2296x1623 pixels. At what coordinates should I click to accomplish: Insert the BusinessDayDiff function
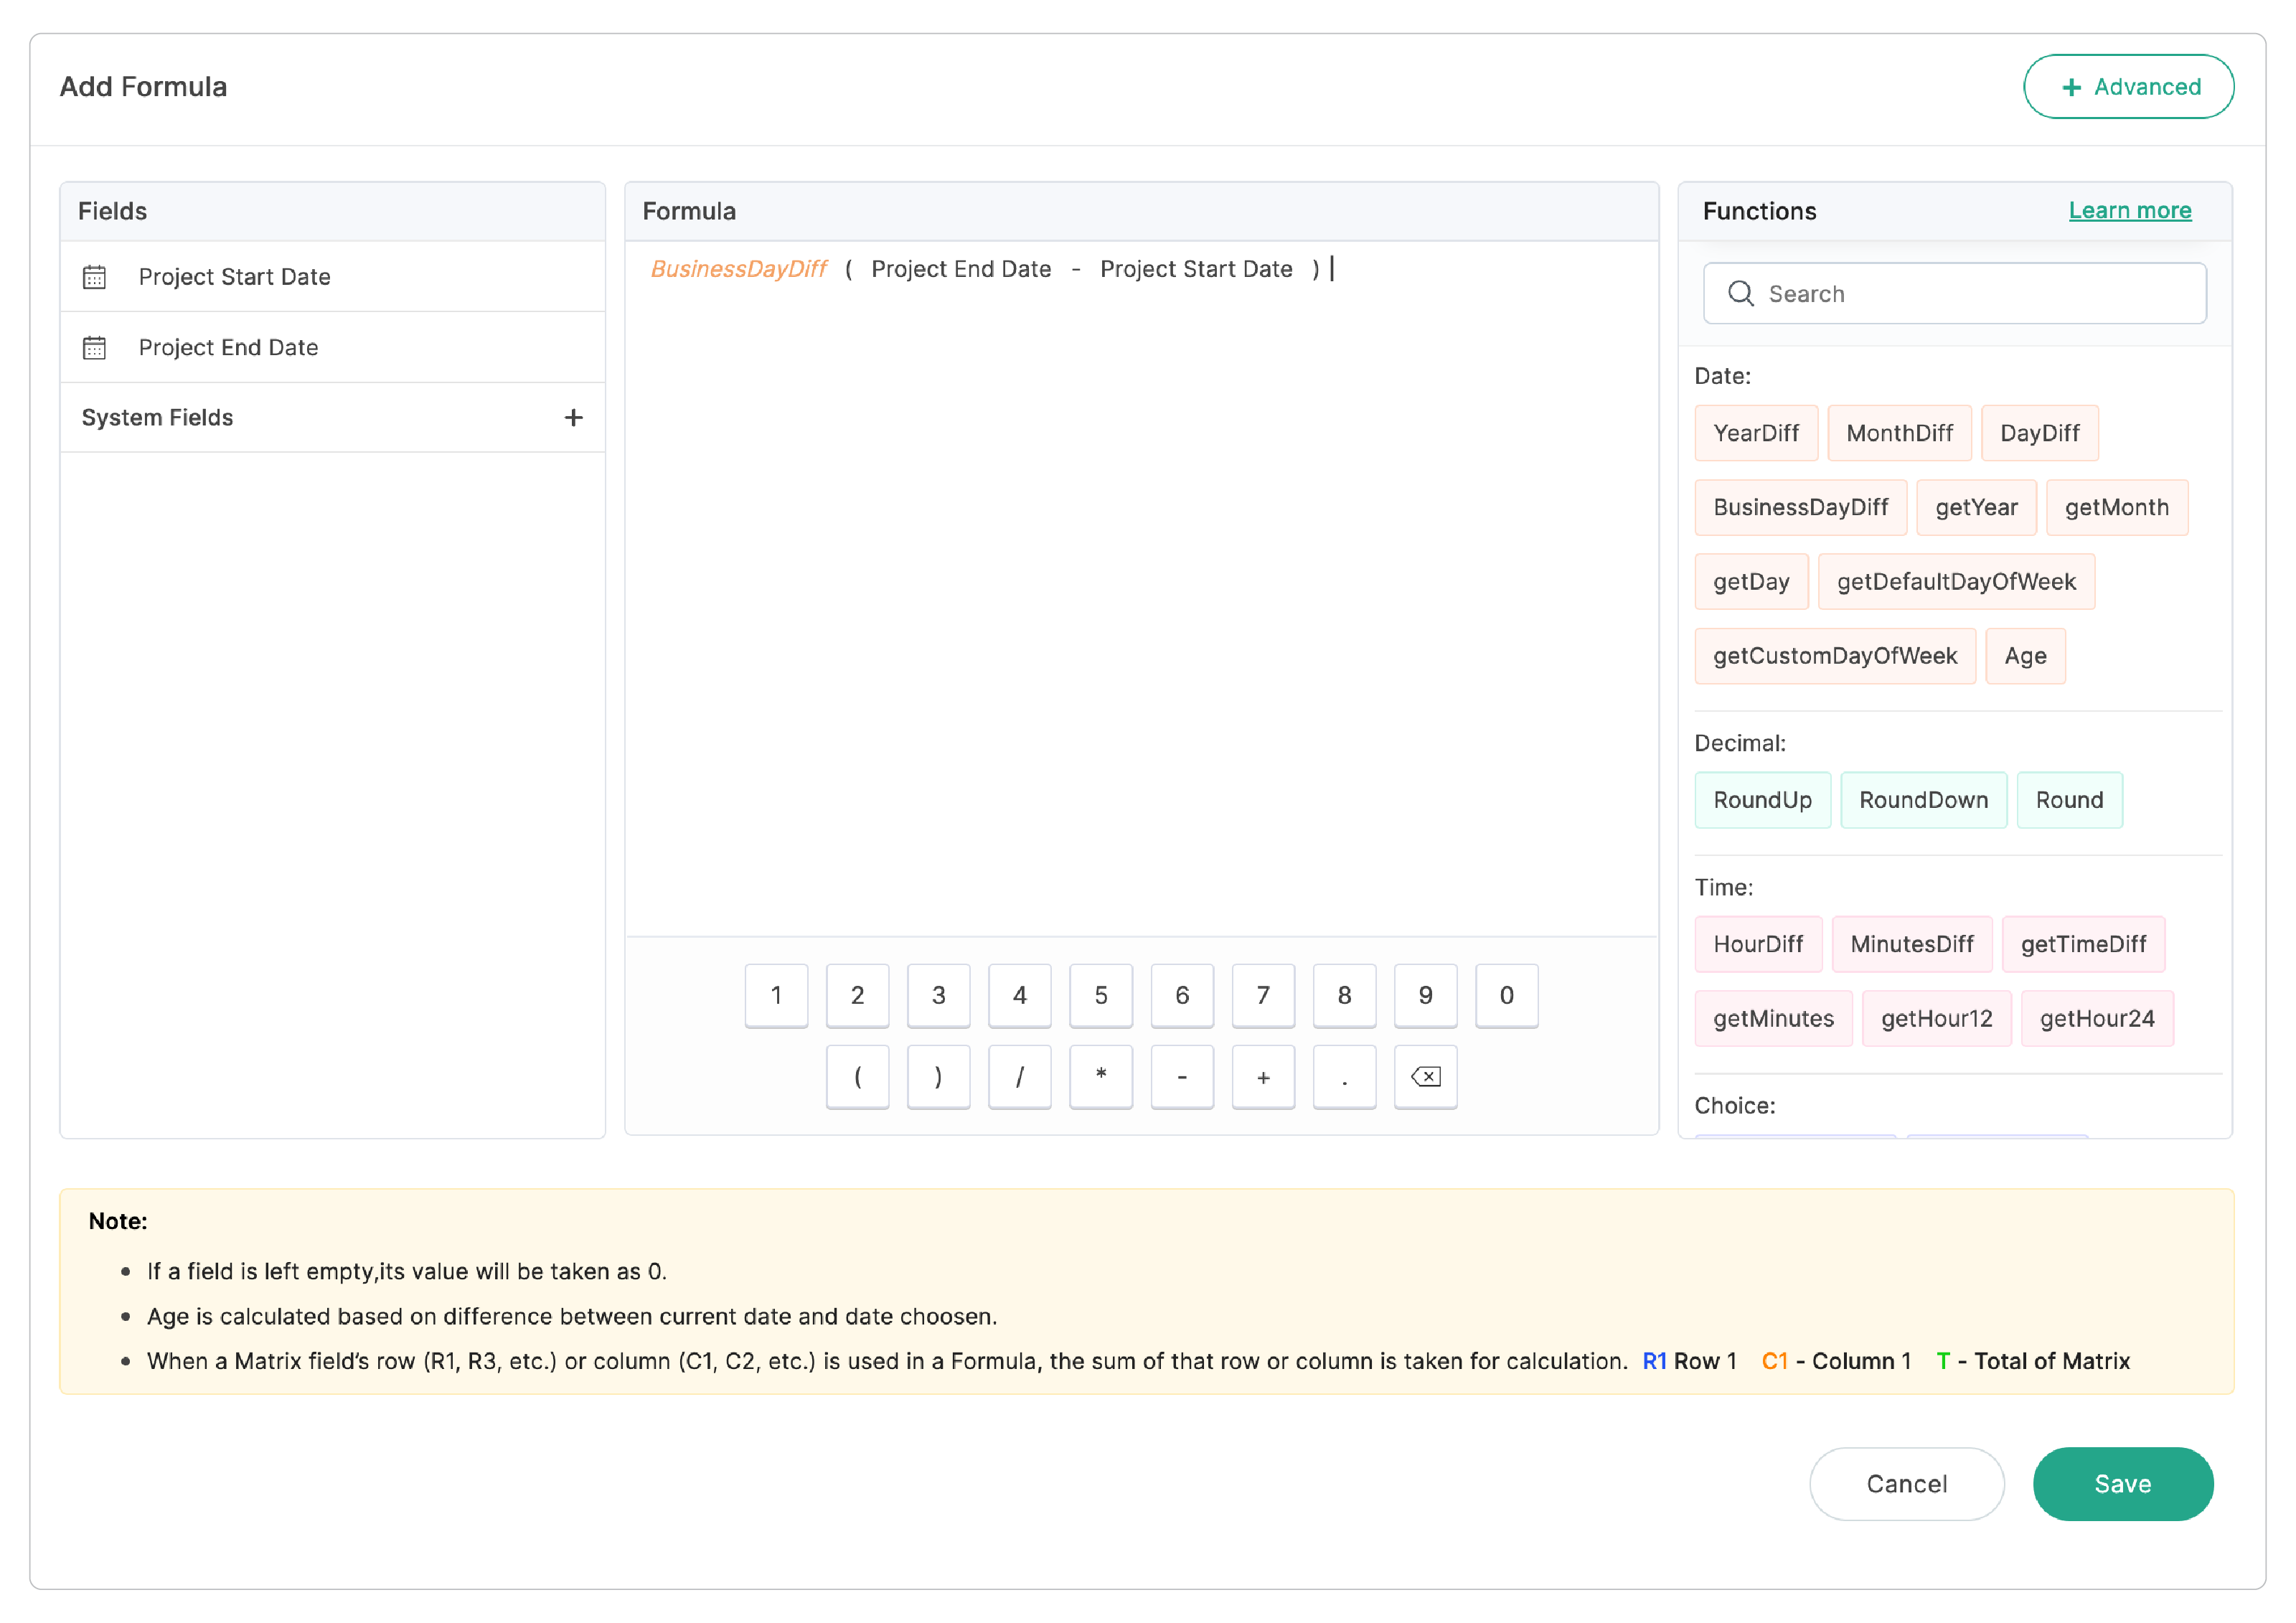point(1800,508)
